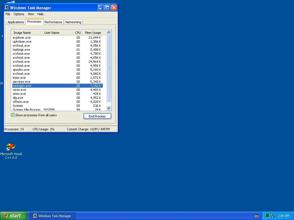Click the green CPU usage tray icon
This screenshot has height=220, width=294.
(x=268, y=216)
